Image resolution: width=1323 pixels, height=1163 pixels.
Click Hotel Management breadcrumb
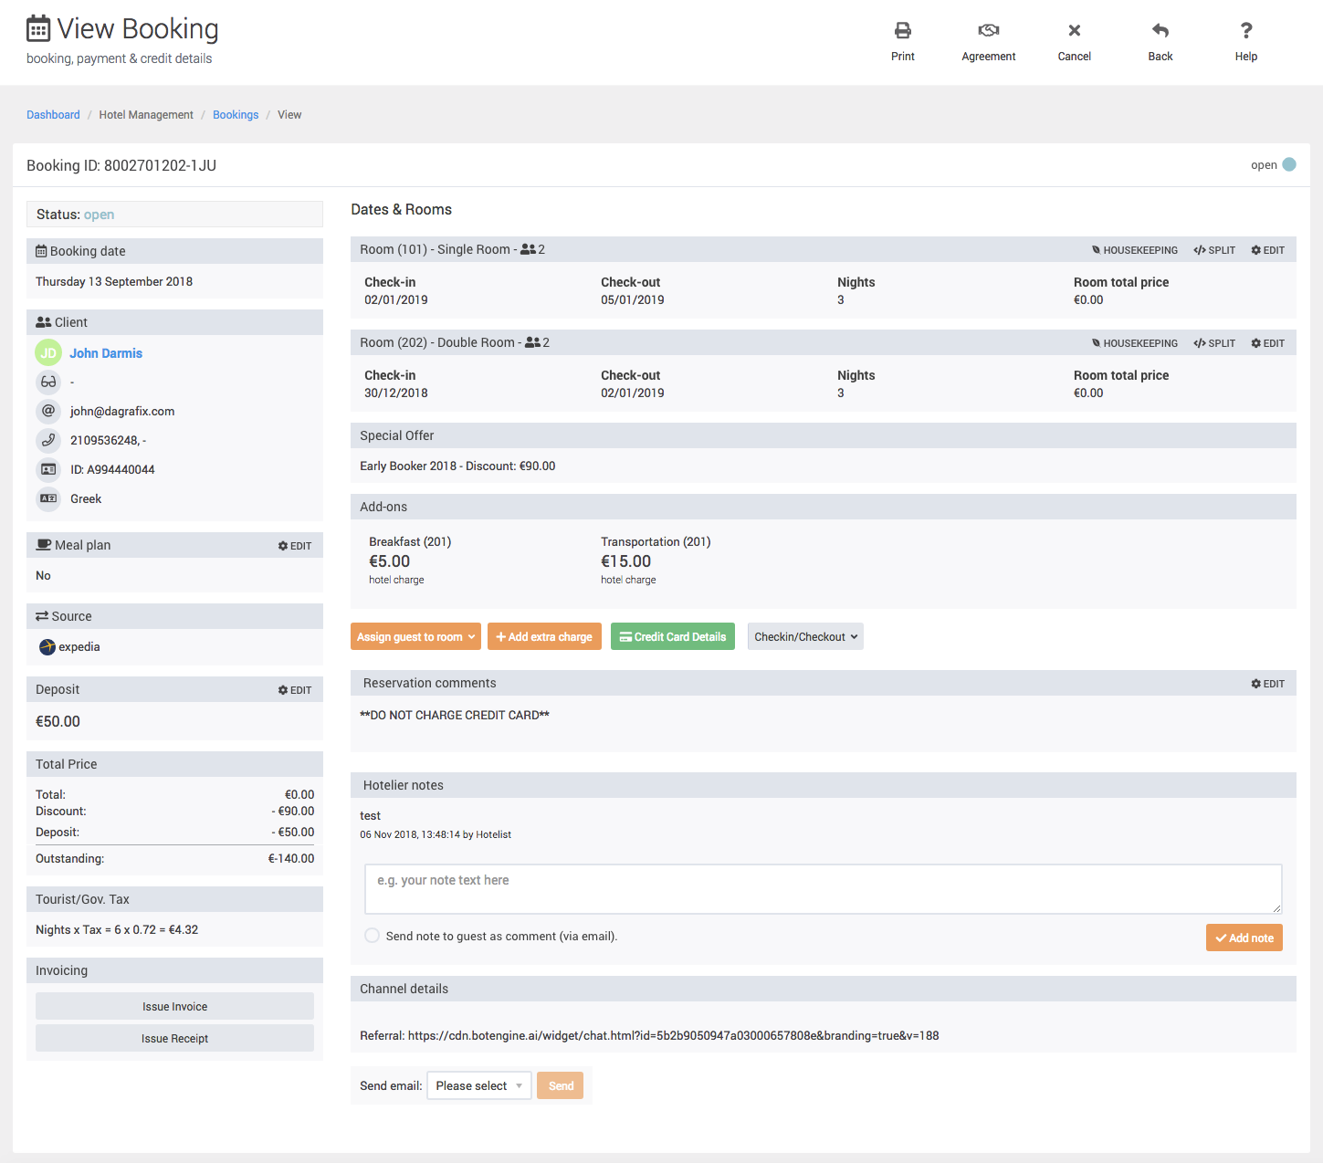(146, 115)
